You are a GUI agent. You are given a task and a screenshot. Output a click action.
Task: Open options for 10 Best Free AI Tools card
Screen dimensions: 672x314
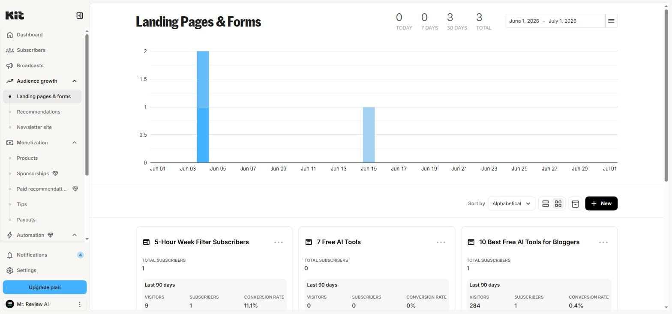coord(603,242)
